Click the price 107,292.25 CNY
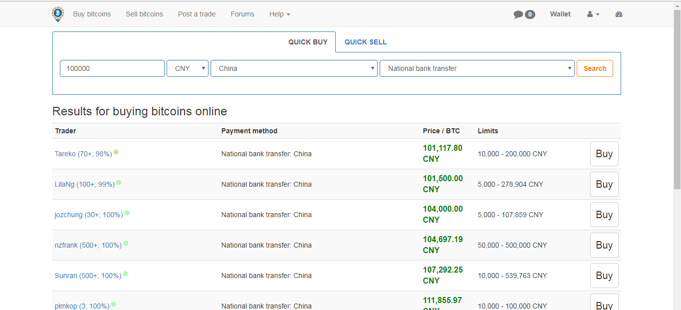 [443, 275]
